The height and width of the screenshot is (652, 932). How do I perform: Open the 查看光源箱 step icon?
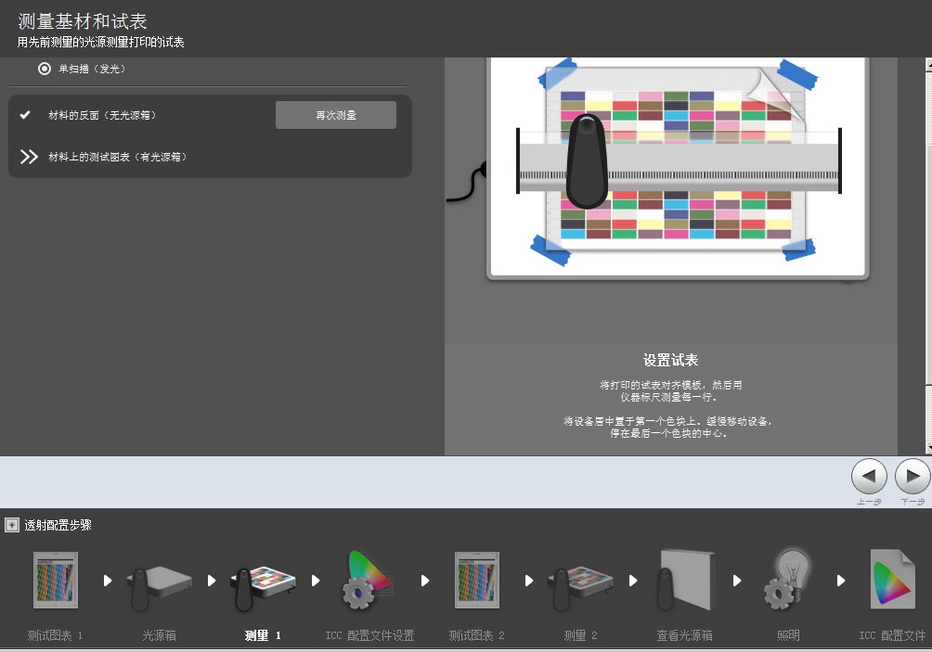(x=685, y=581)
